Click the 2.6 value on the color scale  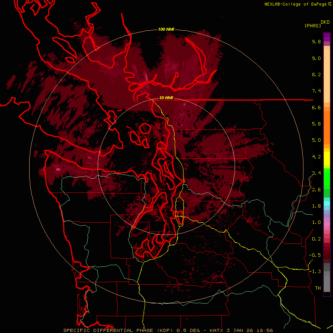(316, 190)
